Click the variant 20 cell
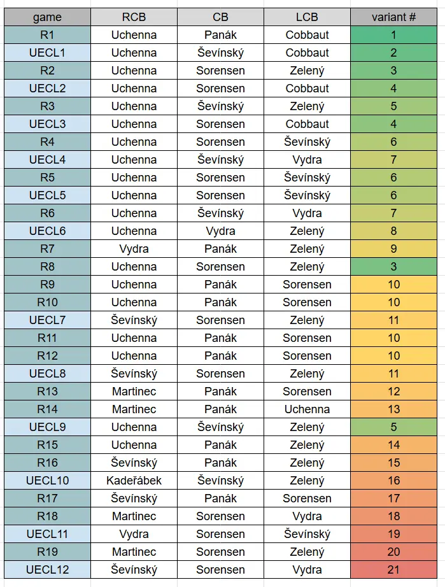 (x=393, y=552)
